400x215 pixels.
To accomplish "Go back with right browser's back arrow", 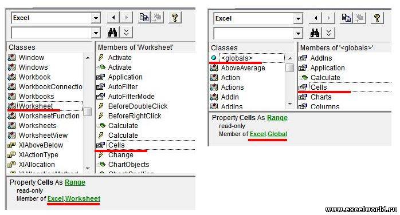I will click(316, 18).
